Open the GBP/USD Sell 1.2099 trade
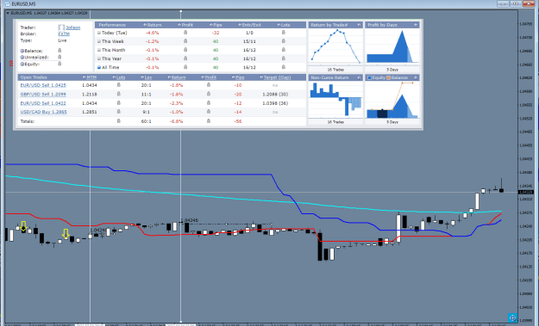This screenshot has width=539, height=326. coord(43,95)
